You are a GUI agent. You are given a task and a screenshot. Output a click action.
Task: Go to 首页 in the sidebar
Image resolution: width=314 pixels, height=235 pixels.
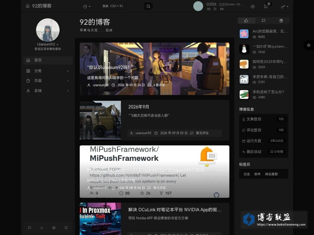pos(48,60)
